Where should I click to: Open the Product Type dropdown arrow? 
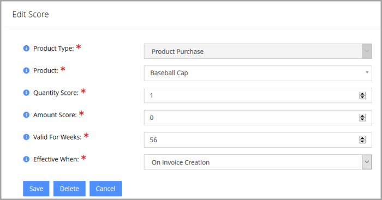pos(367,51)
